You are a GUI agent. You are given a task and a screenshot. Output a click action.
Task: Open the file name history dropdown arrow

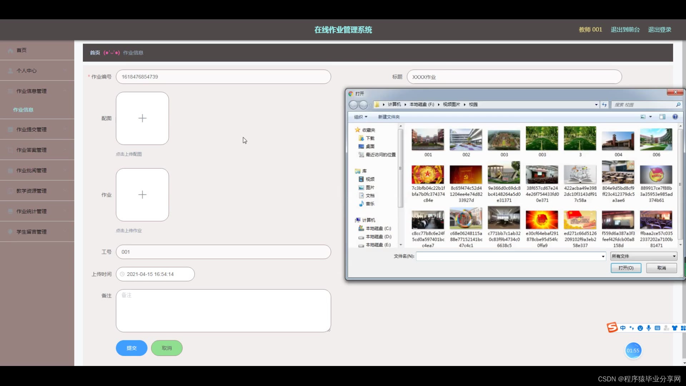point(603,256)
